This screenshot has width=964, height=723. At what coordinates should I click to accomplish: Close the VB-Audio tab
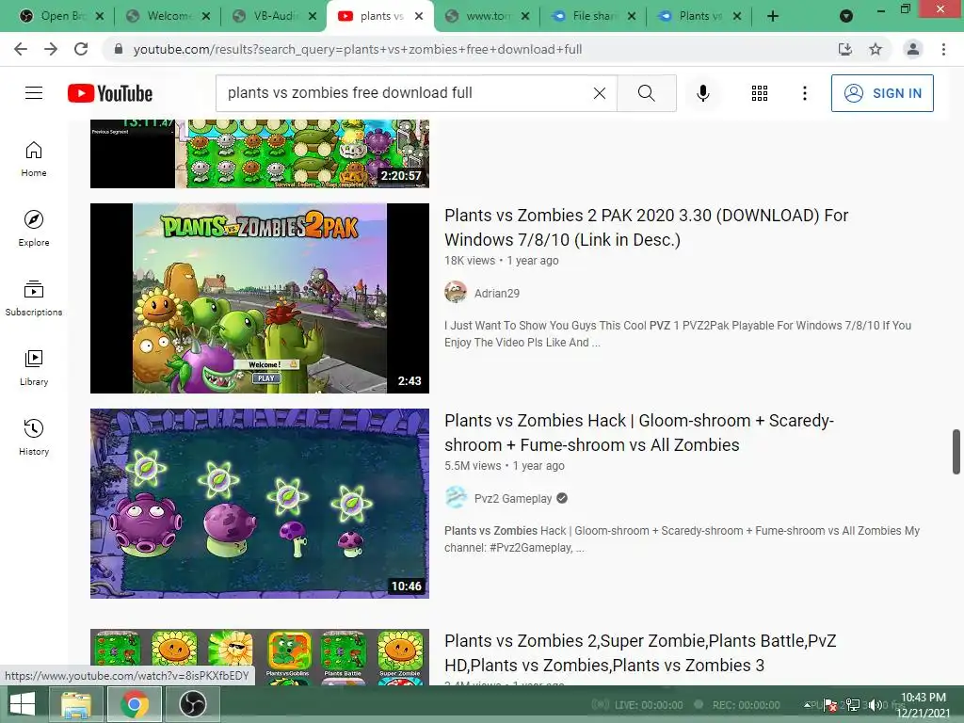coord(313,16)
